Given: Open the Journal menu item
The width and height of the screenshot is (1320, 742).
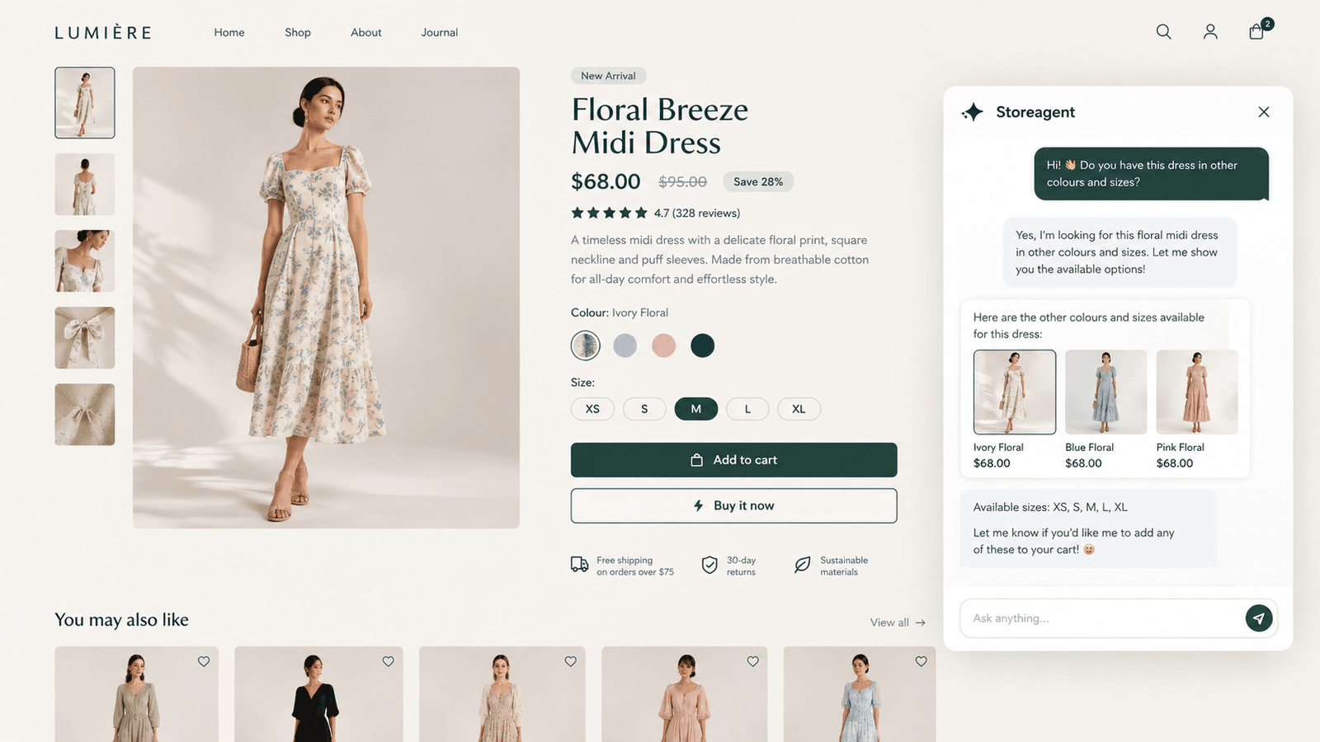Looking at the screenshot, I should [440, 32].
